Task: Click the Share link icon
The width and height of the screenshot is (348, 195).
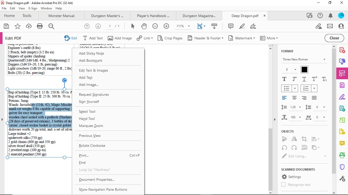Action: click(318, 26)
